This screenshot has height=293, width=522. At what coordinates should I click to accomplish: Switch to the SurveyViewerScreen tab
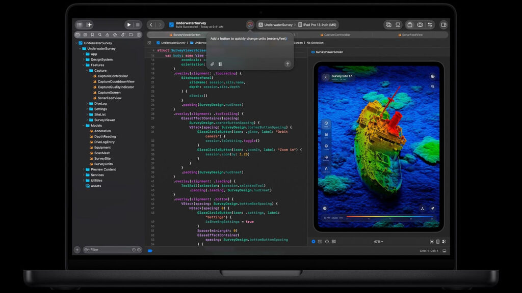point(185,35)
